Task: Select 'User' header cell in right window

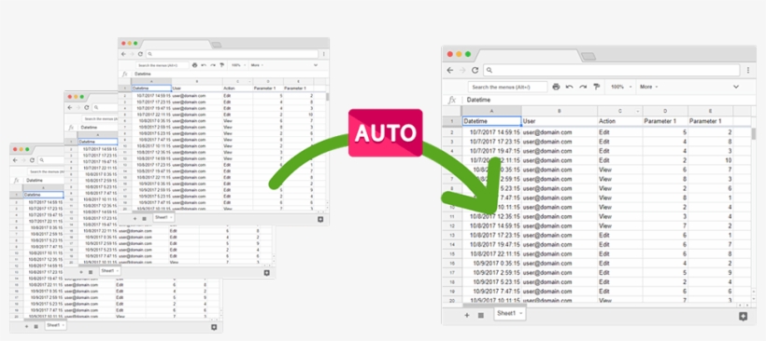Action: [x=560, y=121]
